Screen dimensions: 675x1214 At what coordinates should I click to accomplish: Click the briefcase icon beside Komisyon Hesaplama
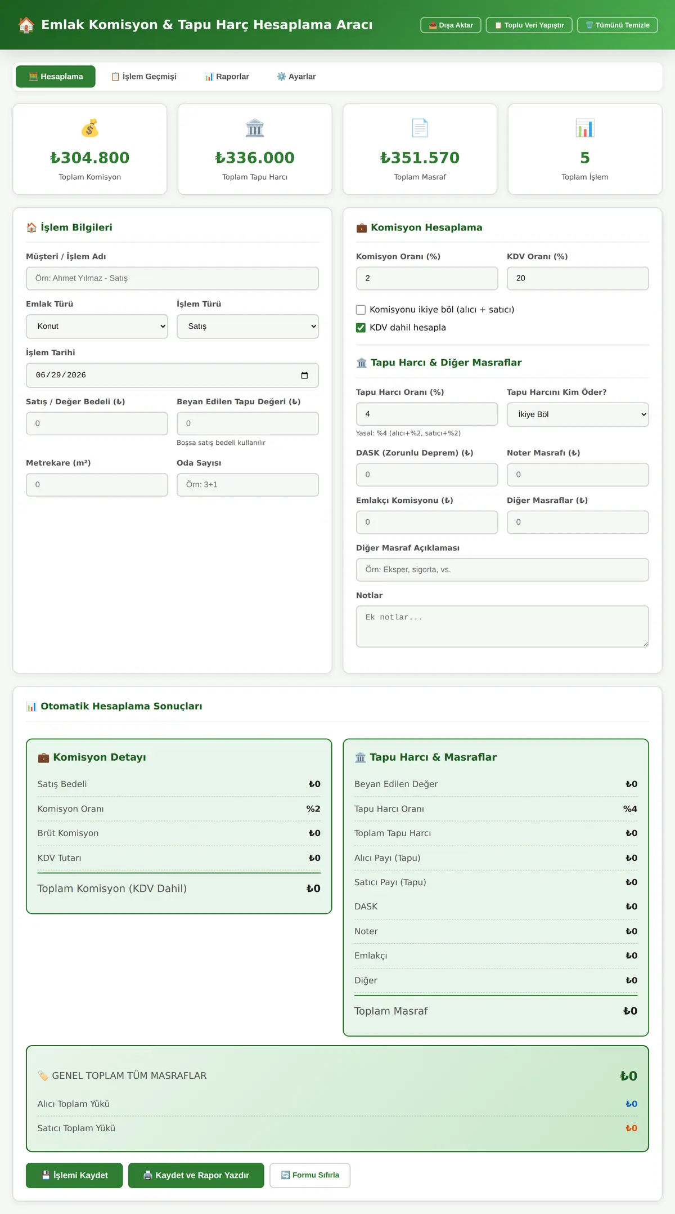coord(362,227)
